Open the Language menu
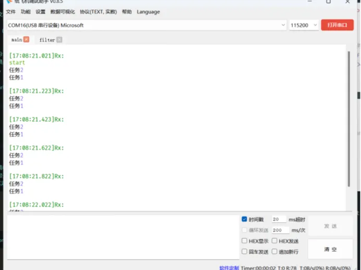This screenshot has width=361, height=270. point(148,12)
